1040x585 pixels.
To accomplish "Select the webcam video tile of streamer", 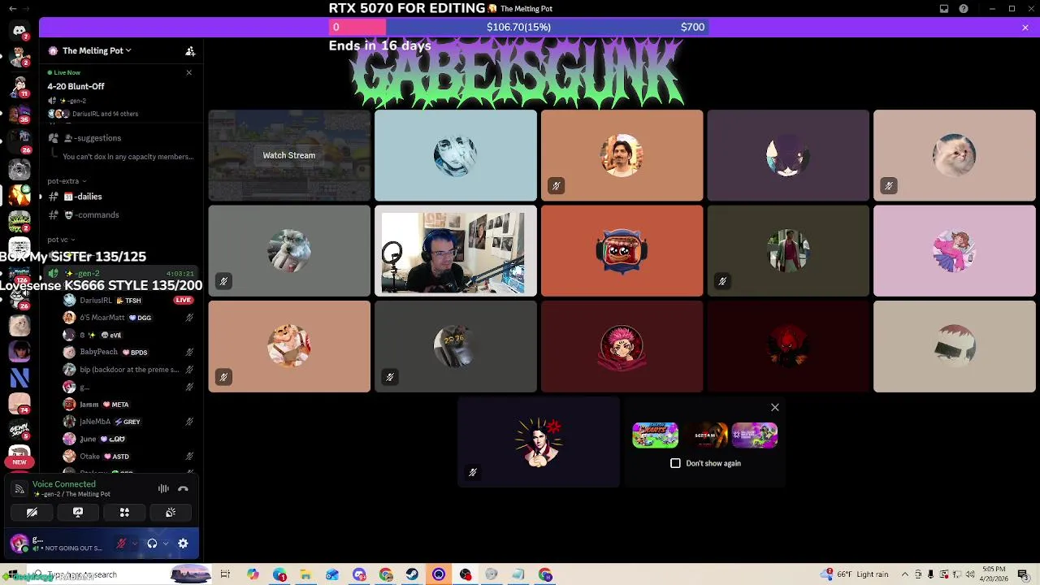I will (x=456, y=252).
